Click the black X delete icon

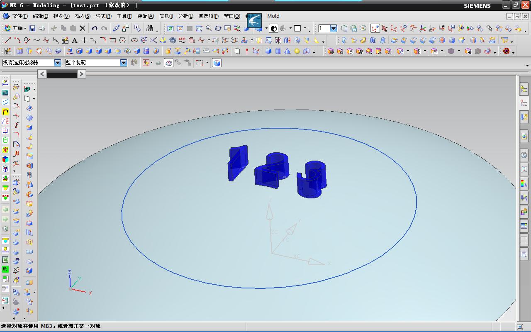pos(83,28)
